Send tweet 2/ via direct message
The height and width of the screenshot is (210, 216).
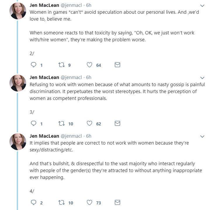[117, 65]
